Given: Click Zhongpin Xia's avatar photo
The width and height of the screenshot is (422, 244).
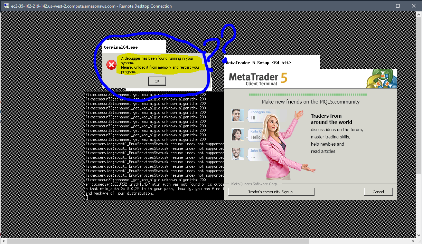Looking at the screenshot, I should point(238,115).
